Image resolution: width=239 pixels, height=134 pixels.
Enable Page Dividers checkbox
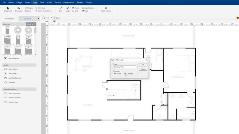[83, 8]
